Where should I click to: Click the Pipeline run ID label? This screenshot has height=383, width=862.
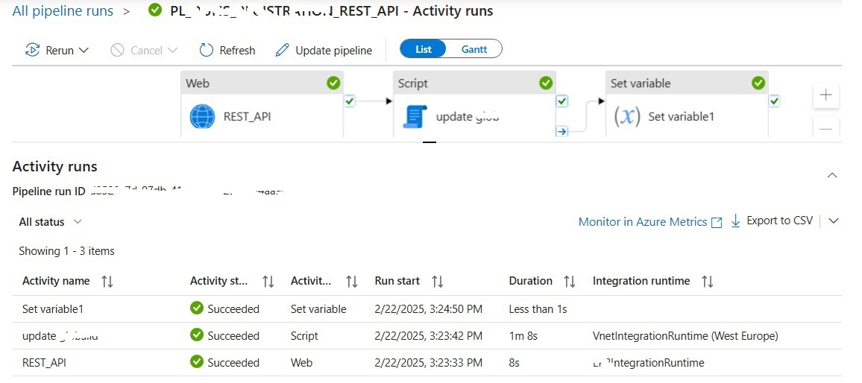49,191
